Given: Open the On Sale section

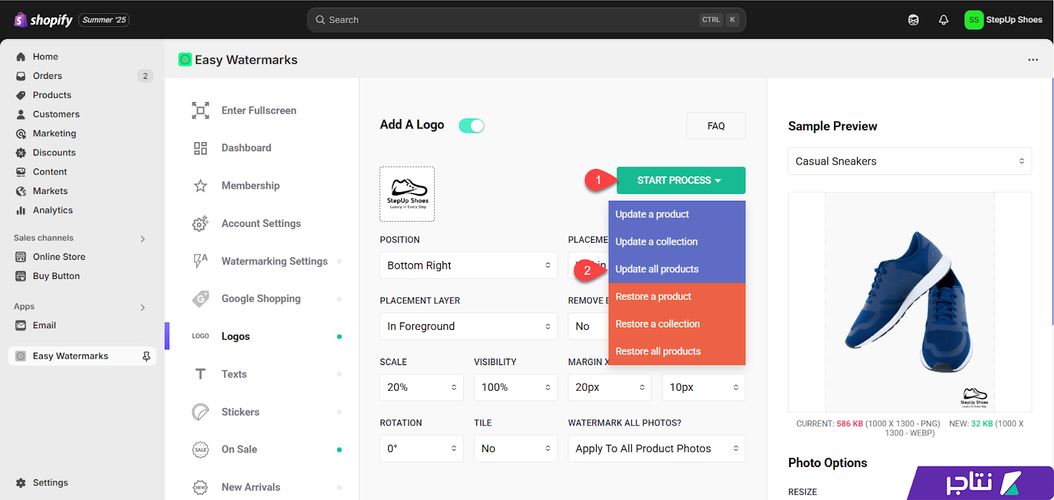Looking at the screenshot, I should (239, 449).
